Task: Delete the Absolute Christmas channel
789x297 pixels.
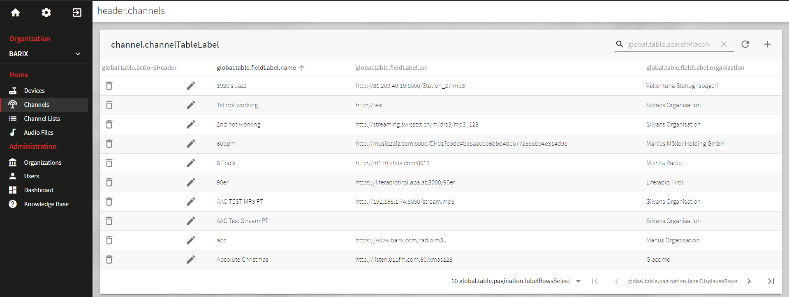Action: coord(109,260)
